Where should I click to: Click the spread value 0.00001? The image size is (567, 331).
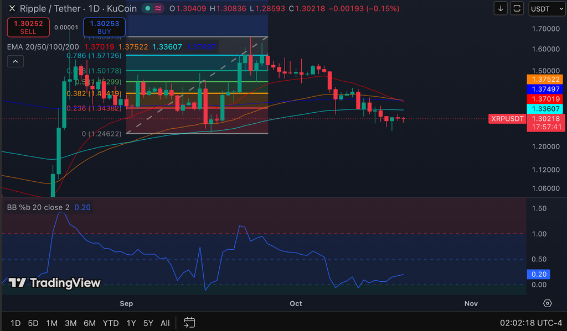click(66, 28)
